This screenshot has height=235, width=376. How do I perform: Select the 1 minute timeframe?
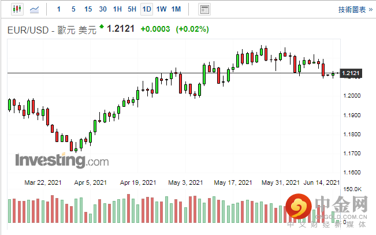click(59, 9)
